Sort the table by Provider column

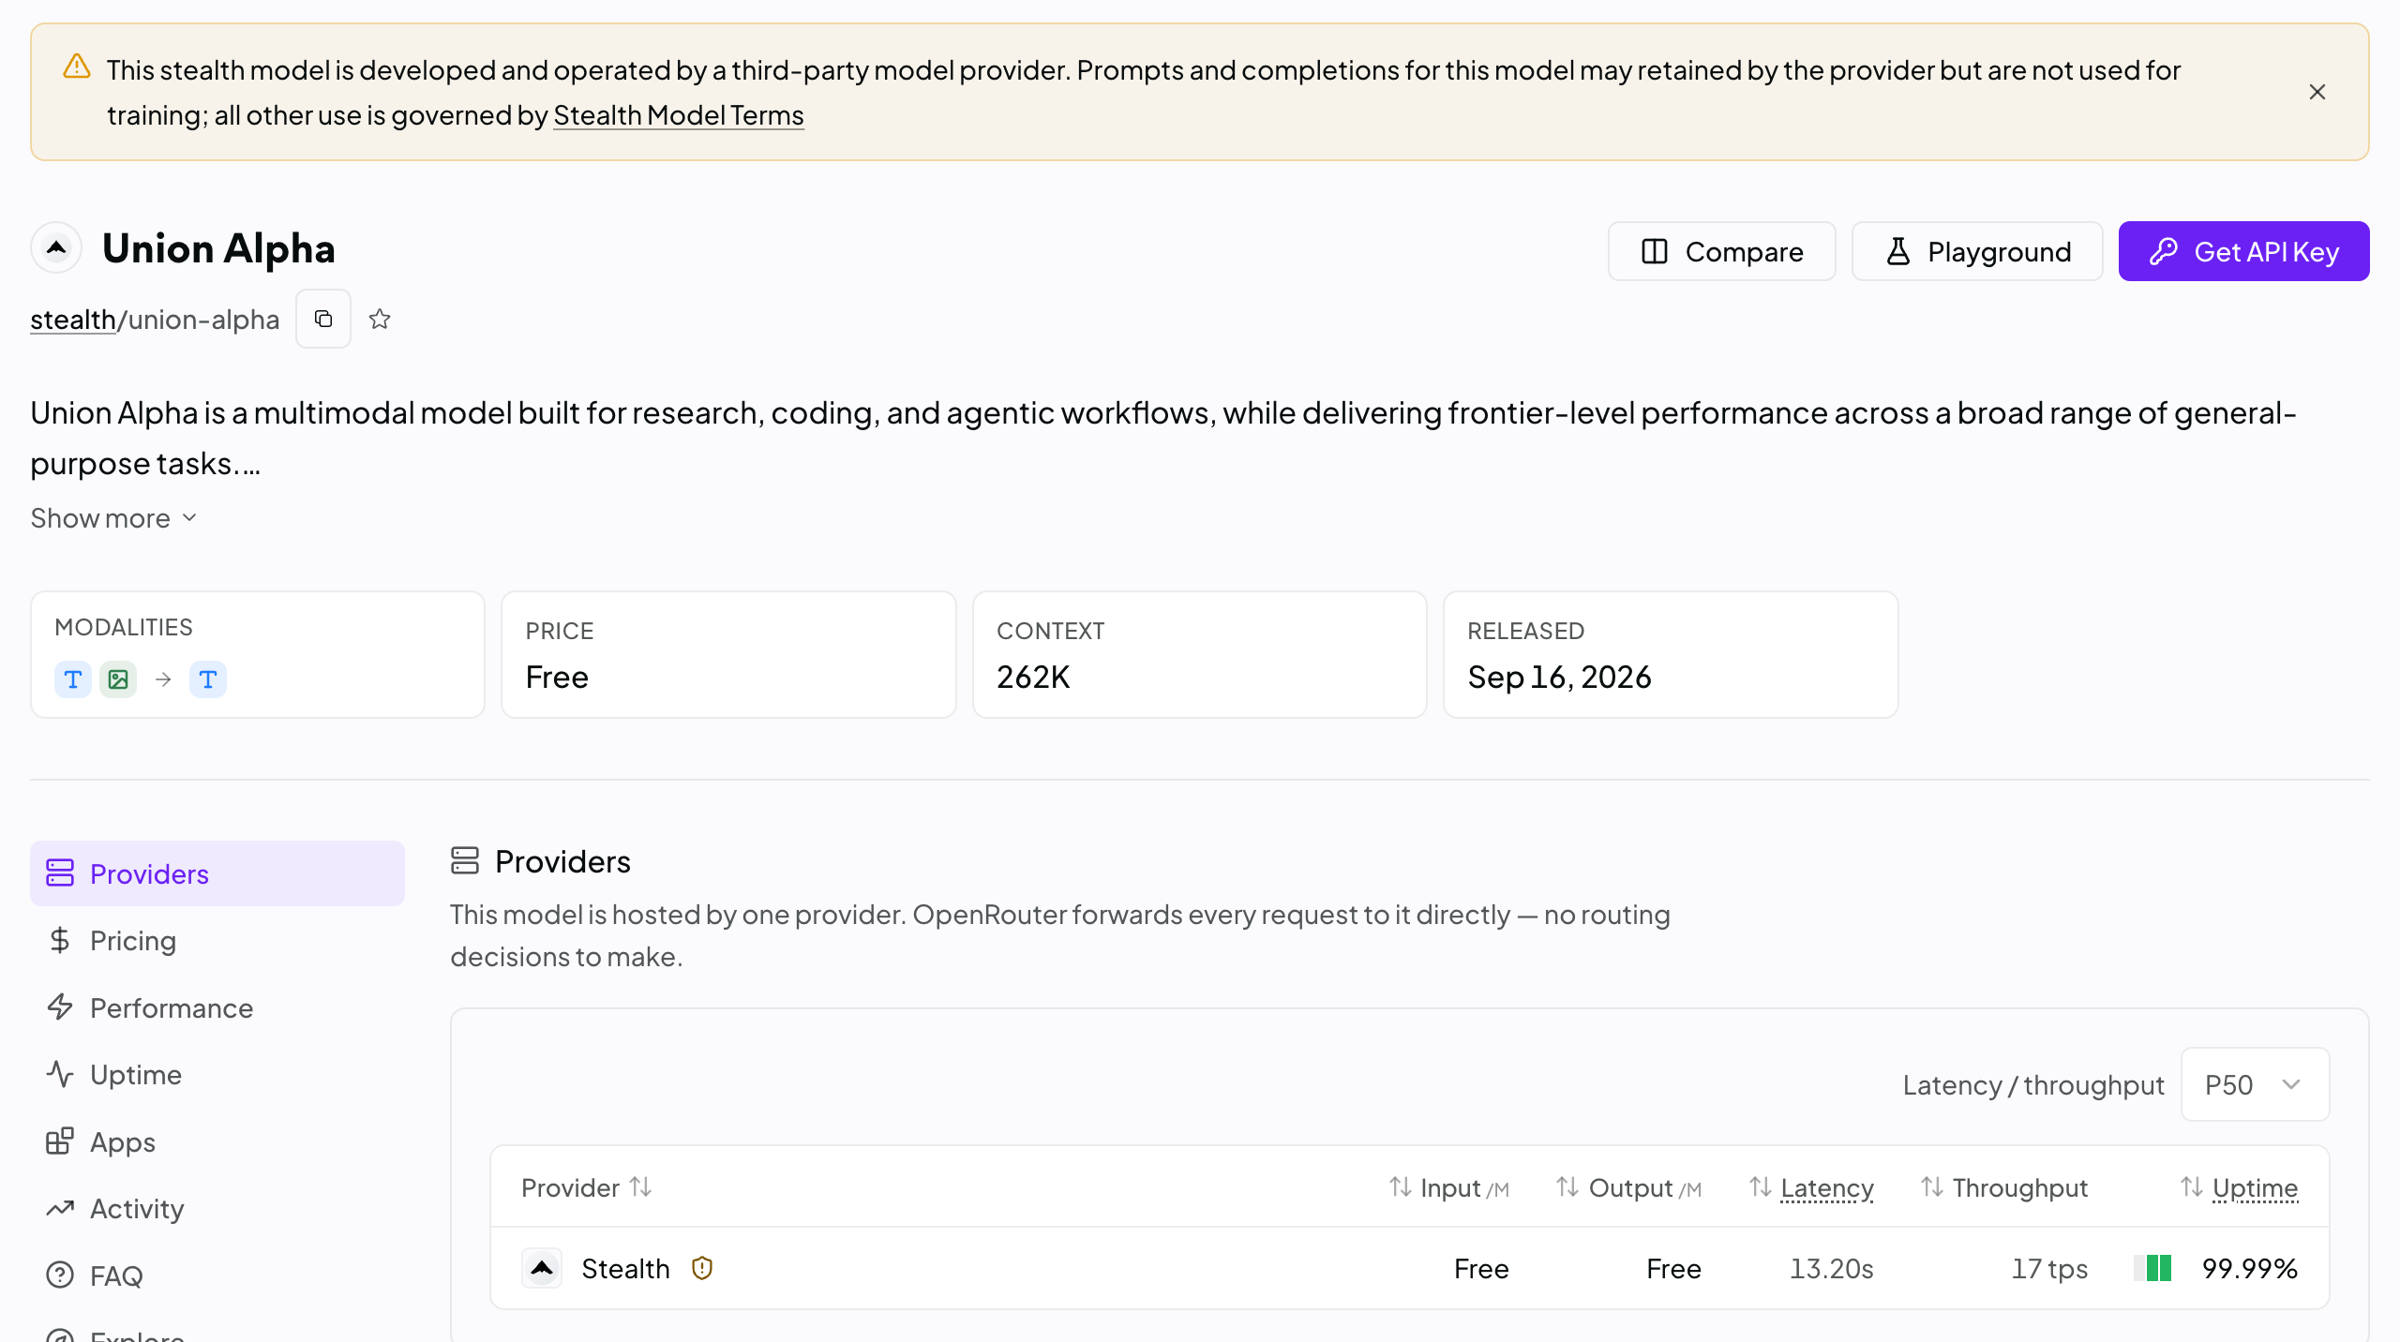click(x=587, y=1187)
